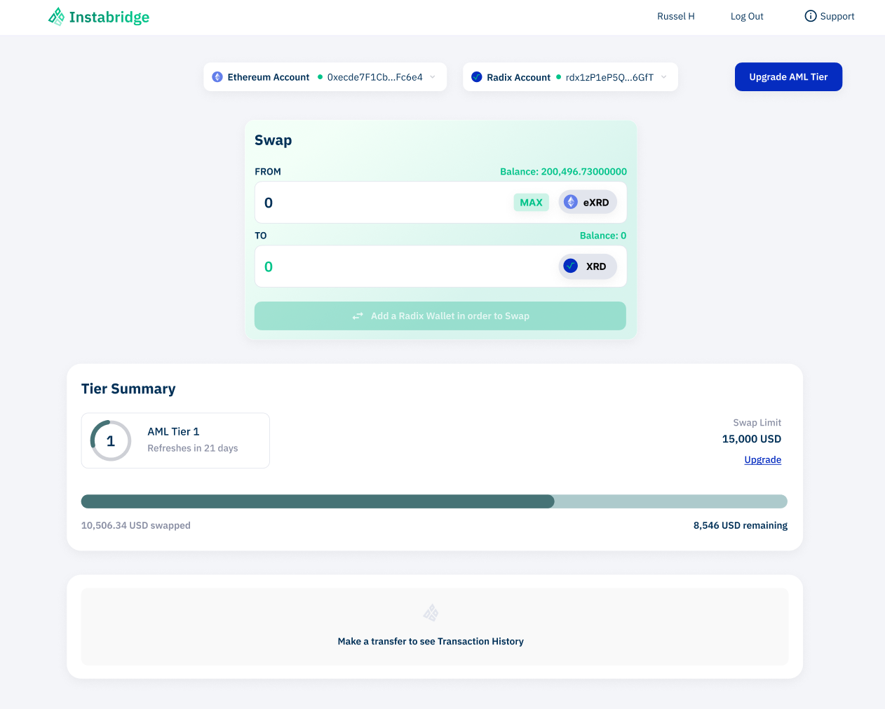This screenshot has height=709, width=885.
Task: Click Make a transfer to see Transaction History
Action: coord(431,641)
